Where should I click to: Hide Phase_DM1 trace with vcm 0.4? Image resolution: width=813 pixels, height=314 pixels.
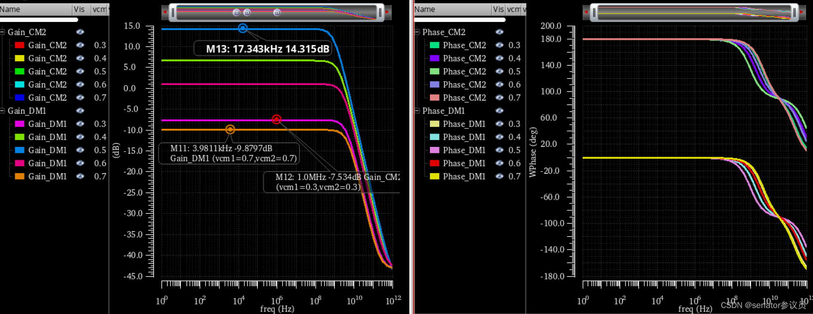(499, 137)
